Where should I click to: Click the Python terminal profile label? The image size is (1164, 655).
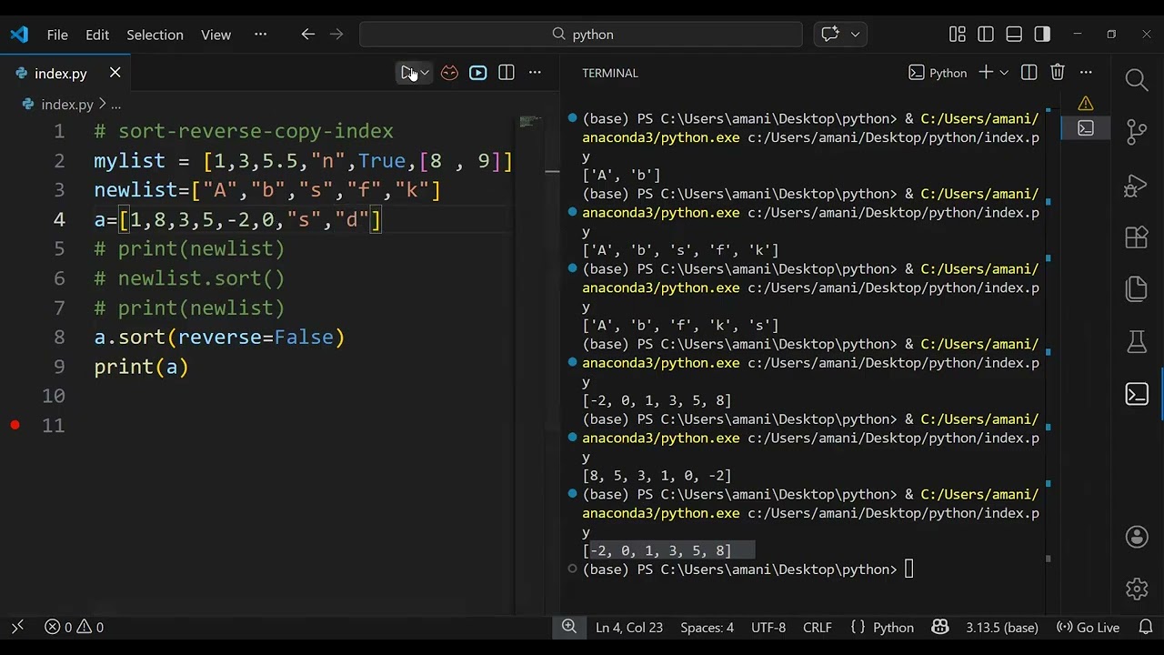pyautogui.click(x=938, y=73)
